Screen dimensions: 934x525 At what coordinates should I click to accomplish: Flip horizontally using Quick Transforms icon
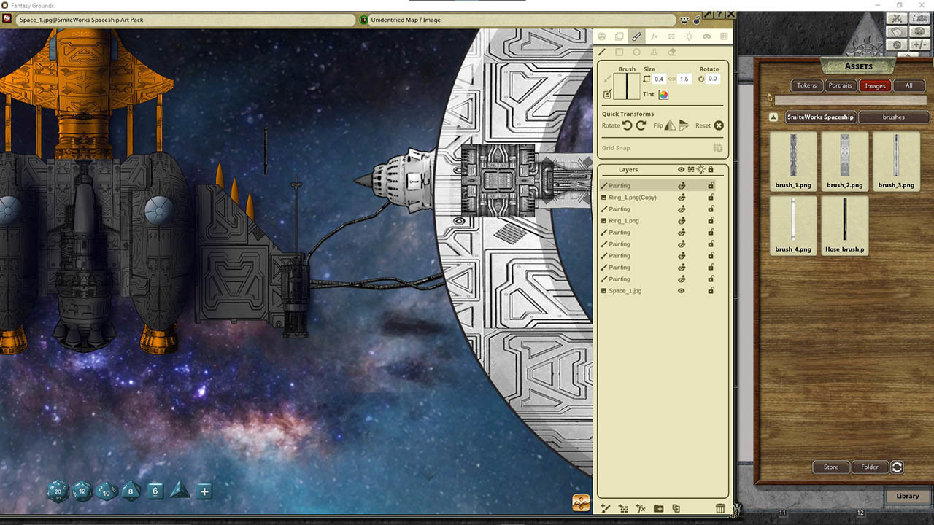tap(670, 125)
